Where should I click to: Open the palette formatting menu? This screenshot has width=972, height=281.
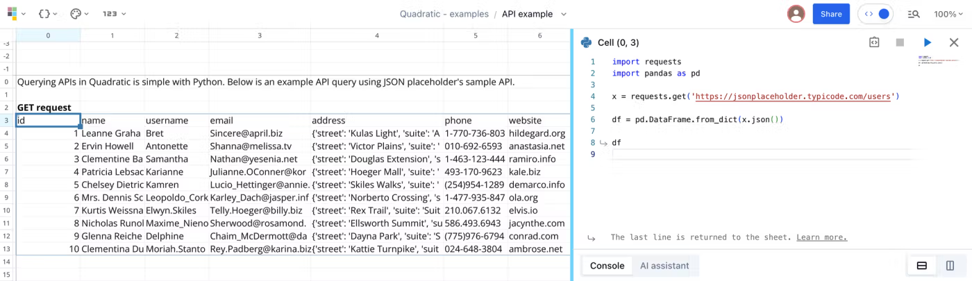click(81, 14)
